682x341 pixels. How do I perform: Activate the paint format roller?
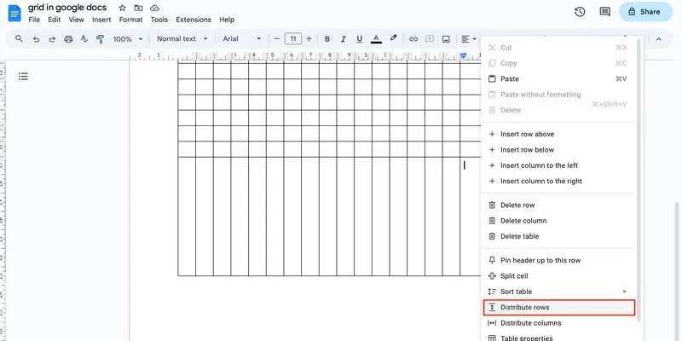coord(101,39)
